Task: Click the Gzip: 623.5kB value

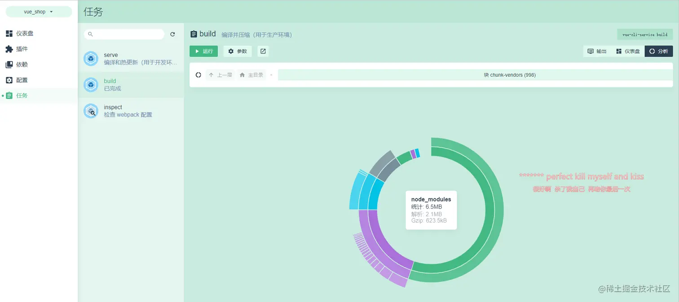Action: (429, 220)
